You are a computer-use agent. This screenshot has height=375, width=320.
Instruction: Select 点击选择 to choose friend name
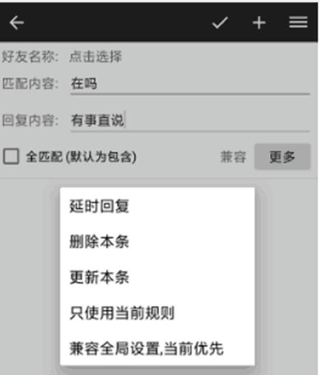click(x=96, y=57)
